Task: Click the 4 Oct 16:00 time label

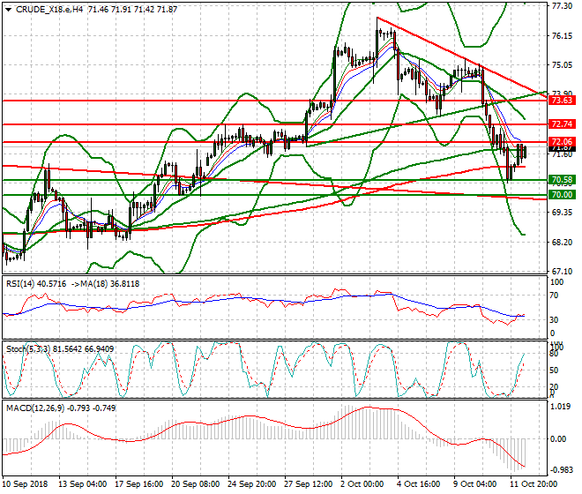Action: click(x=419, y=484)
